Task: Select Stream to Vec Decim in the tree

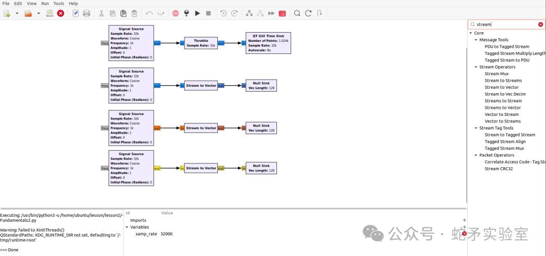Action: [x=505, y=94]
